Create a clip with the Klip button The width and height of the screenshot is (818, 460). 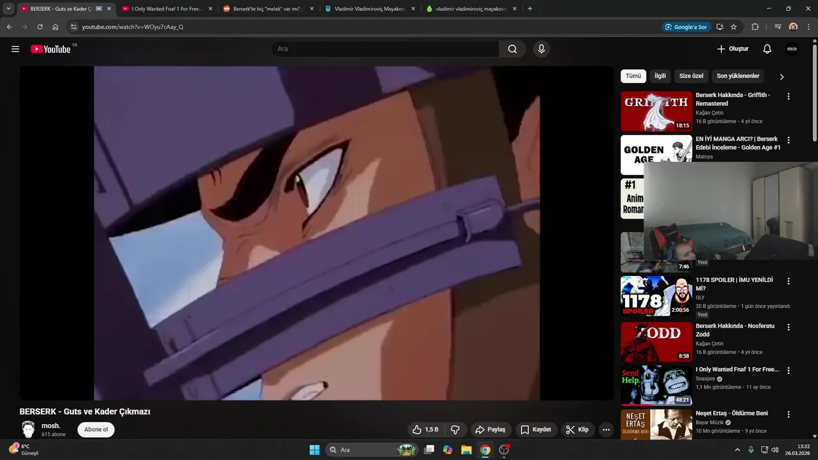[577, 430]
